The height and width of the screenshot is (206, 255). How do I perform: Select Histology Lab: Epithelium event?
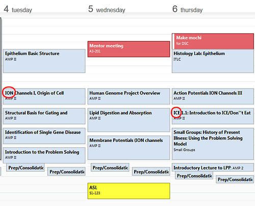point(213,61)
